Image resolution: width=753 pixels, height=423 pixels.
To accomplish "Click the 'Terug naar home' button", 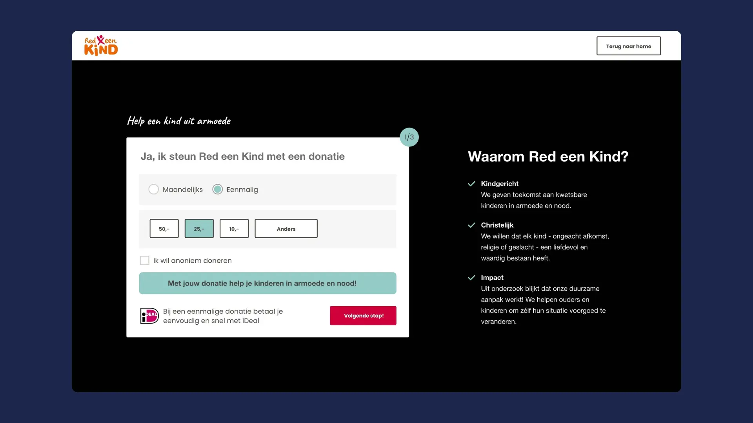I will [x=628, y=46].
